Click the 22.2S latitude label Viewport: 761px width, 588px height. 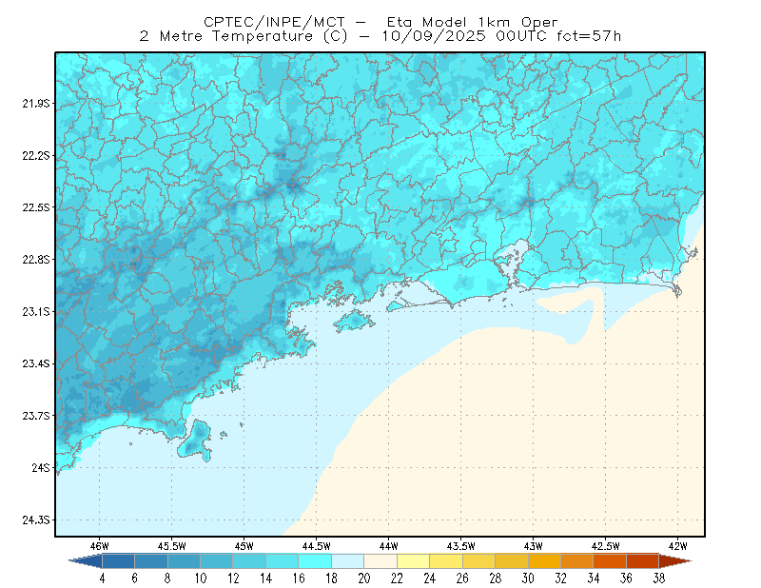coord(36,155)
